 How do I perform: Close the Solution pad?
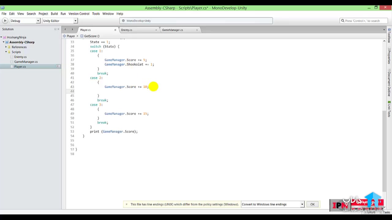point(58,29)
